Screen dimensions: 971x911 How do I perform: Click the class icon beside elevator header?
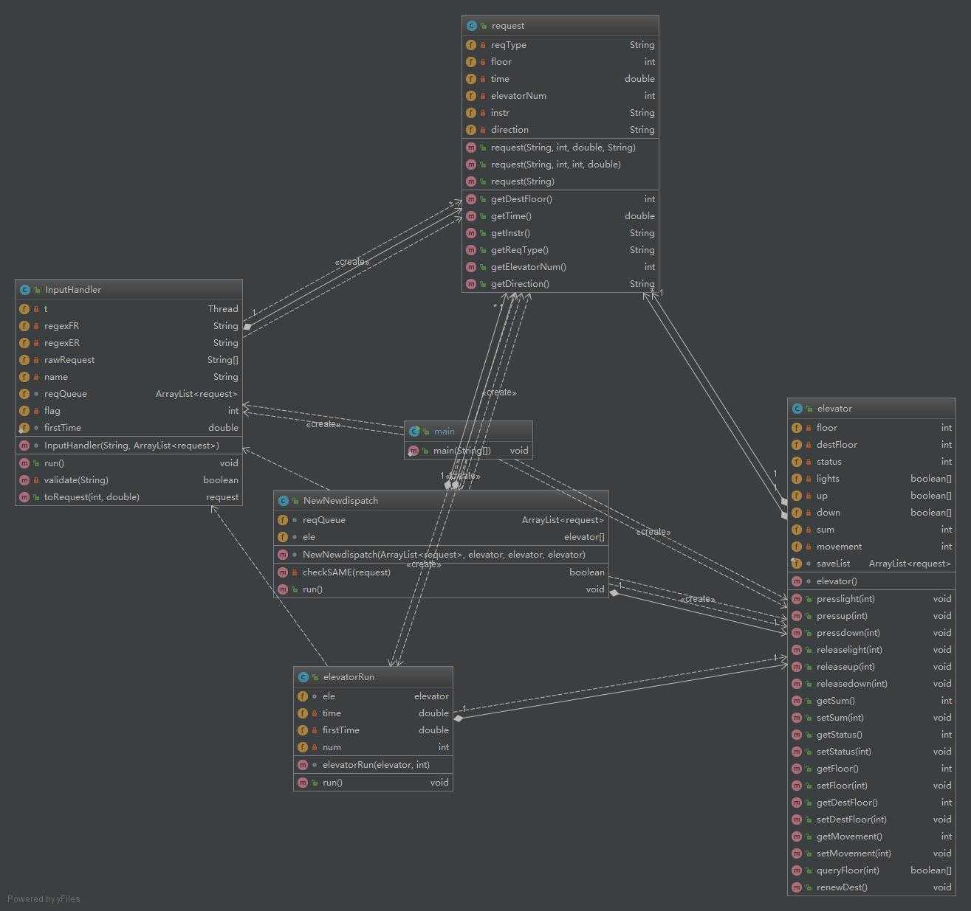(x=797, y=409)
